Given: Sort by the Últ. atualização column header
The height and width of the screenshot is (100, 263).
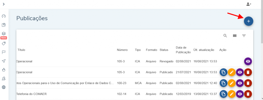Looking at the screenshot, I should tap(204, 50).
